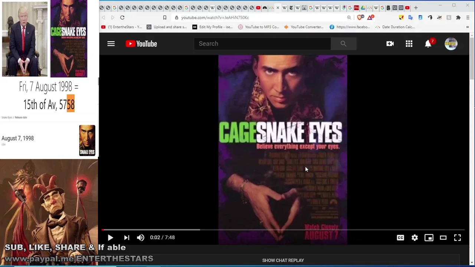Mute the video volume
The height and width of the screenshot is (267, 475).
141,238
